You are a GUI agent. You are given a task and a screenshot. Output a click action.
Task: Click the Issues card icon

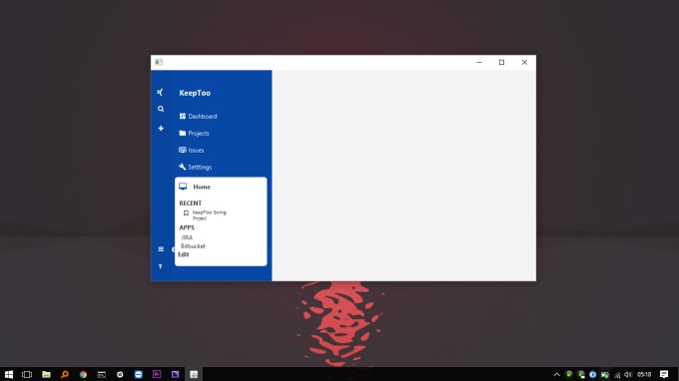[183, 150]
